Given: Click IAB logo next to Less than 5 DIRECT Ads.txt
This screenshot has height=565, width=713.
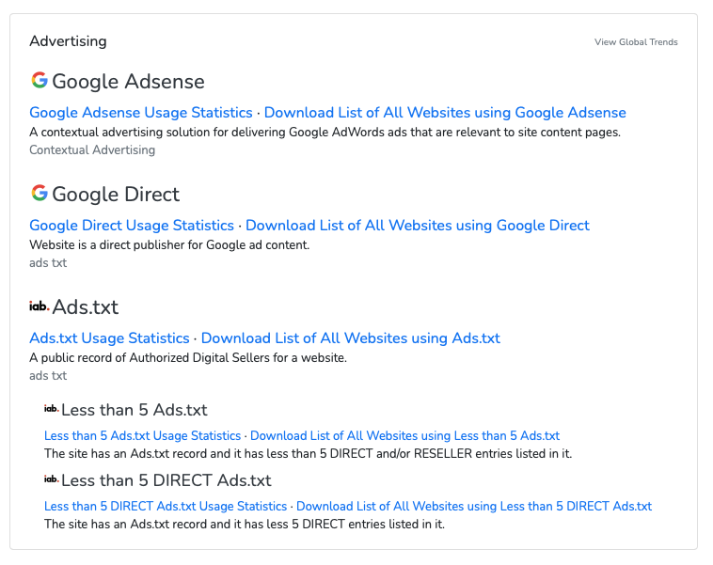Looking at the screenshot, I should 52,479.
